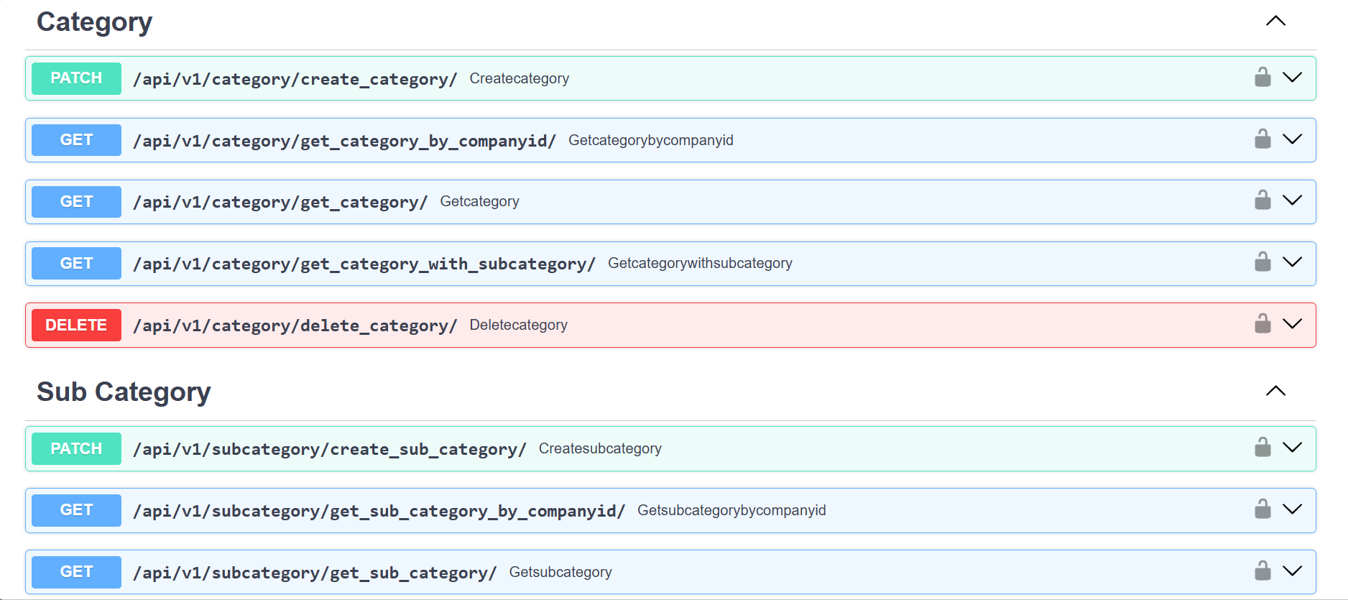Expand create_category endpoint with chevron

[x=1292, y=78]
